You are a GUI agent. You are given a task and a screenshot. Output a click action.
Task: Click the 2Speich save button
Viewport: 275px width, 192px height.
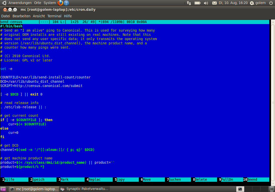(x=43, y=179)
